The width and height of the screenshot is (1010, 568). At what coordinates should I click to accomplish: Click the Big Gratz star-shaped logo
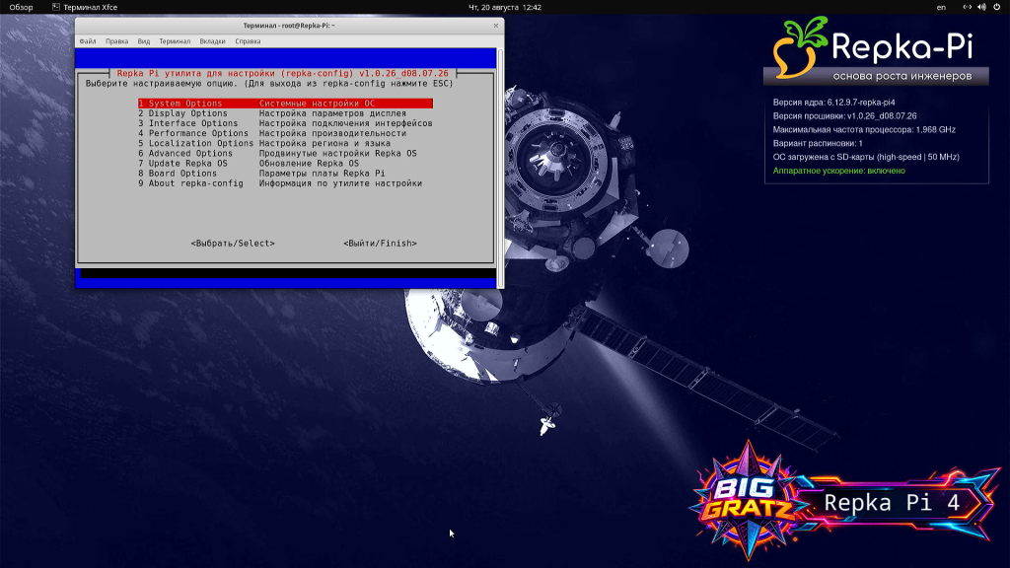coord(748,500)
